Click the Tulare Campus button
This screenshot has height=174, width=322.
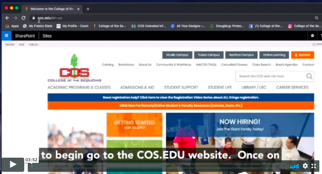[x=209, y=55]
